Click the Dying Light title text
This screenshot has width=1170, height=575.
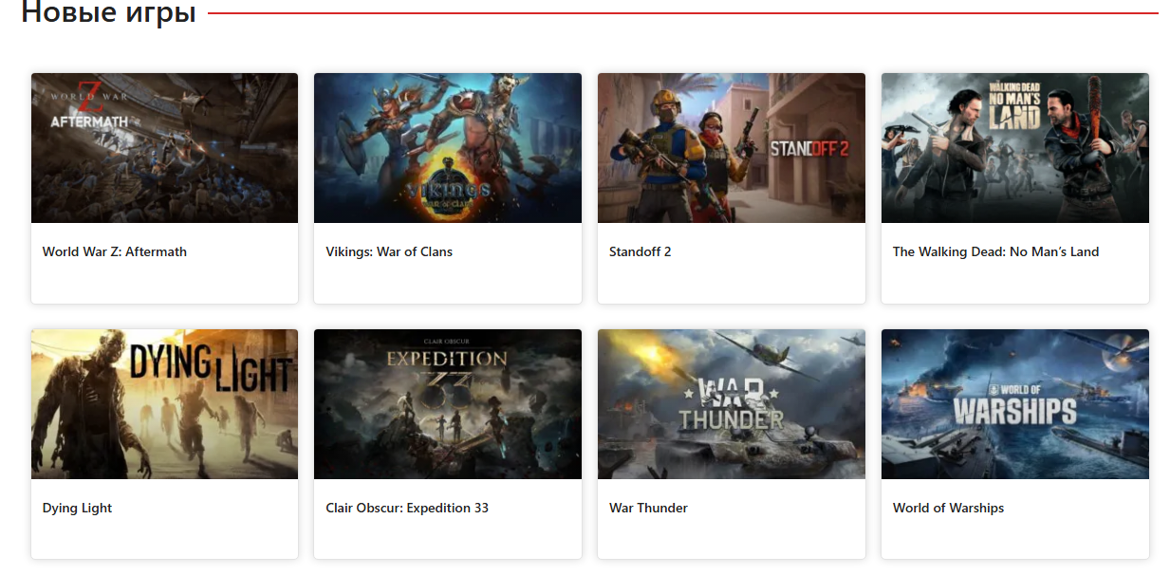point(78,508)
